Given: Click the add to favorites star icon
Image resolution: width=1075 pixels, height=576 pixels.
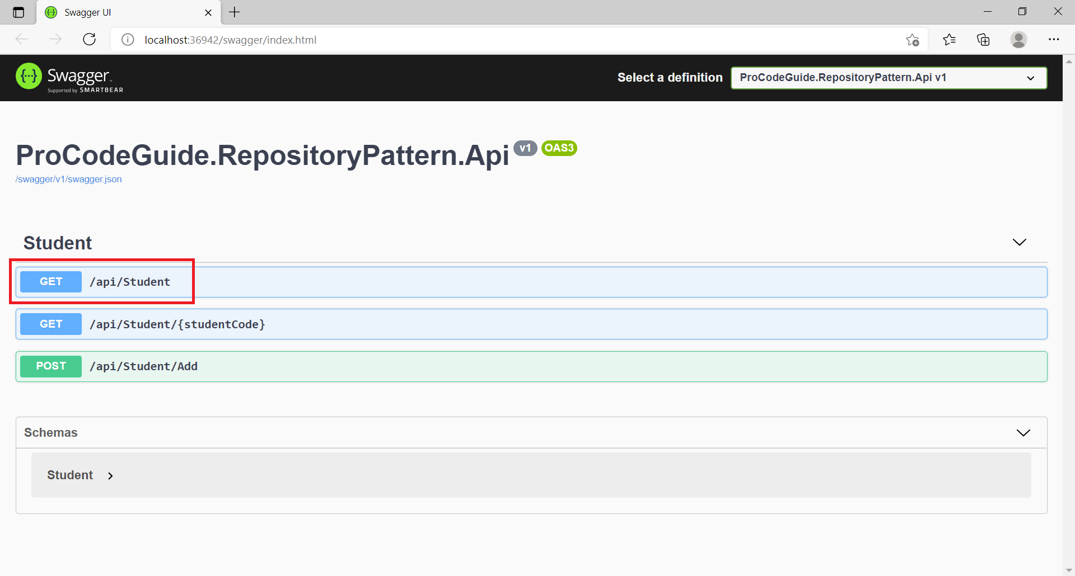Looking at the screenshot, I should 912,40.
